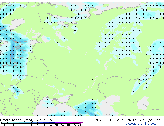
Task: Click the legend label '0.5'
Action: [9, 125]
